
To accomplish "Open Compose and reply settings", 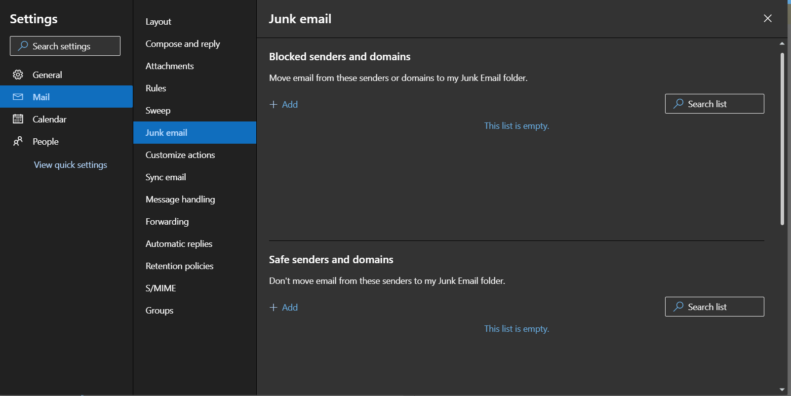I will point(195,44).
